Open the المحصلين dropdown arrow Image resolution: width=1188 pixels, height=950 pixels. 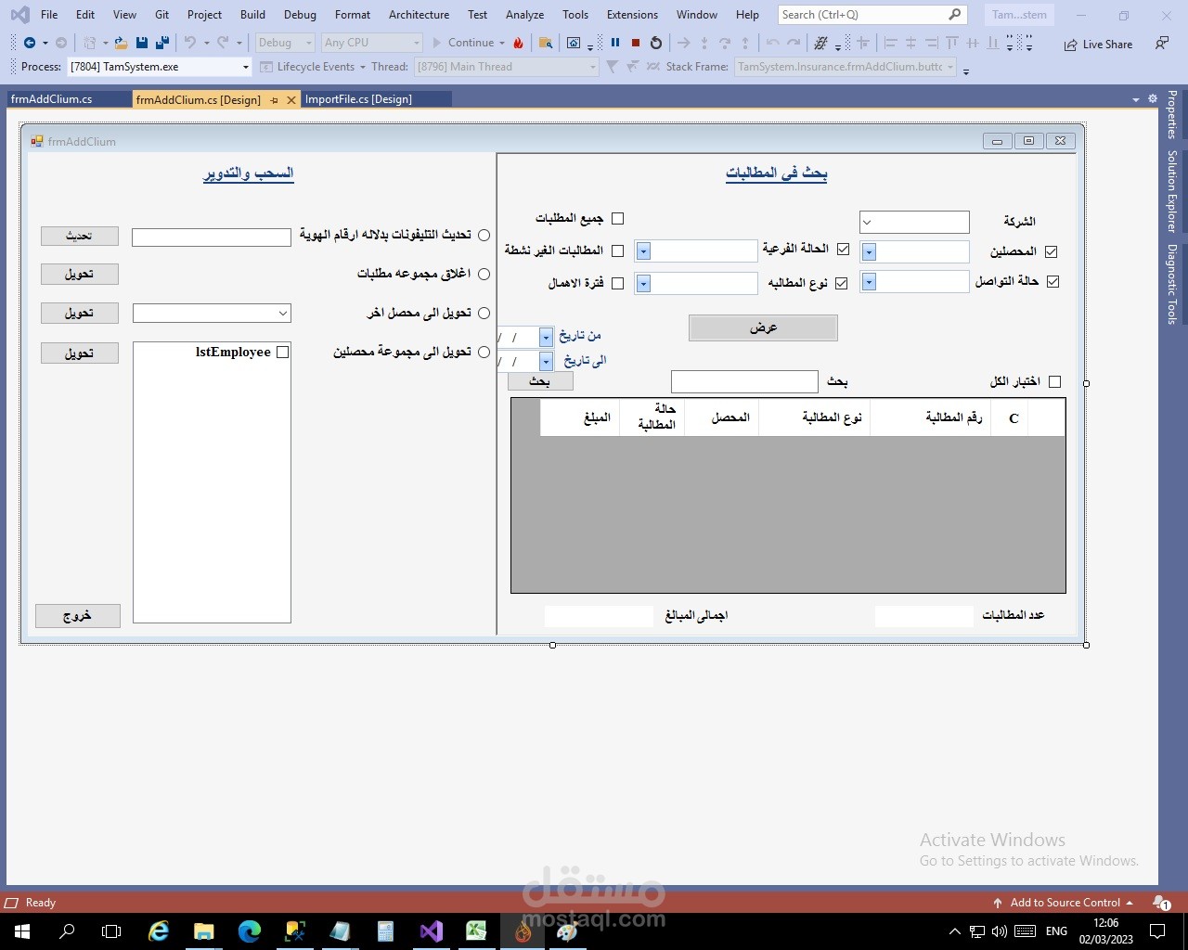click(869, 251)
